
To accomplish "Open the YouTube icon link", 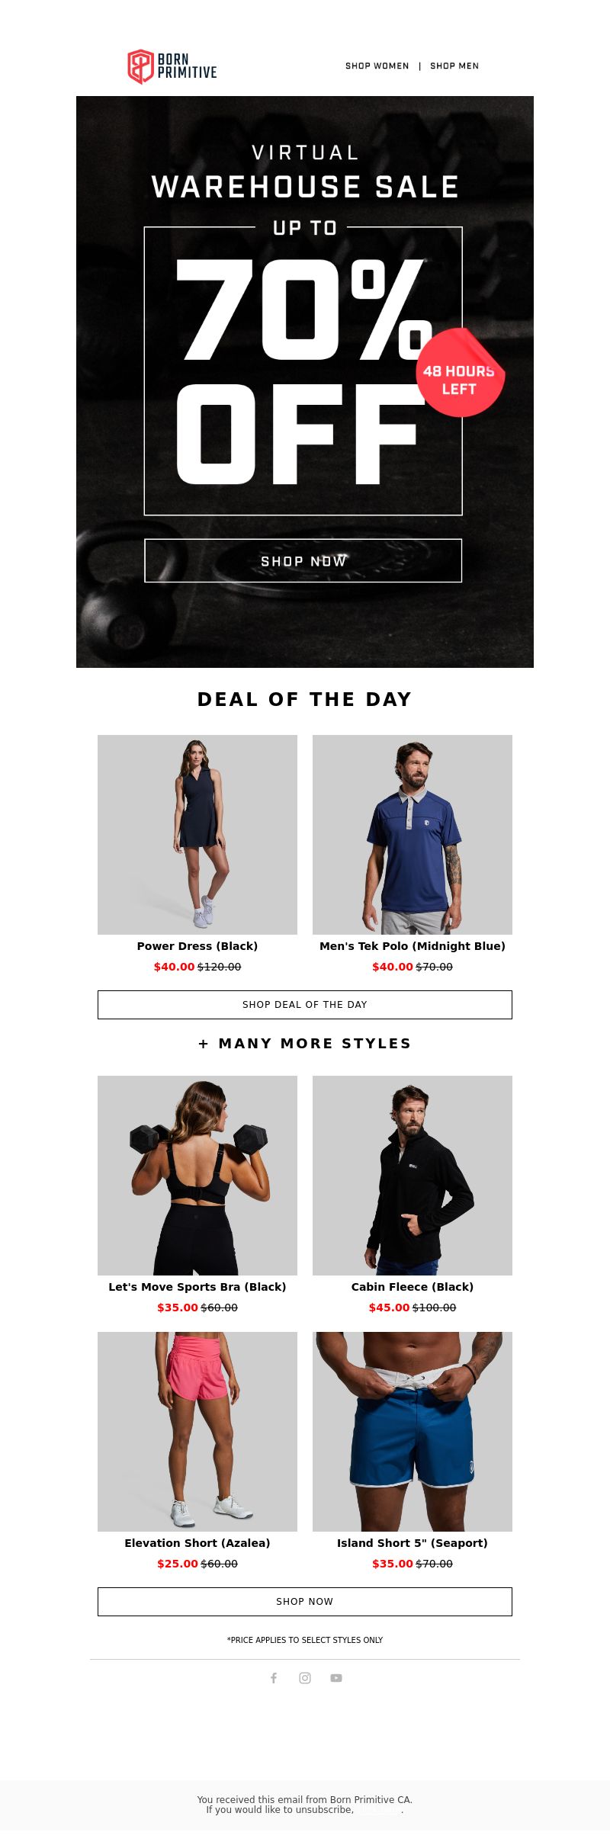I will point(336,1677).
